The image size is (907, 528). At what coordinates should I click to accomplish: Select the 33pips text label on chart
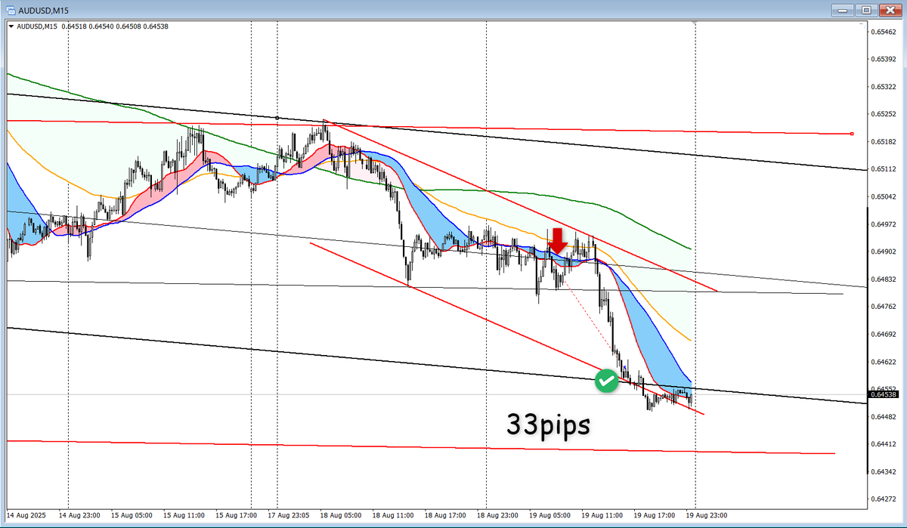[548, 425]
